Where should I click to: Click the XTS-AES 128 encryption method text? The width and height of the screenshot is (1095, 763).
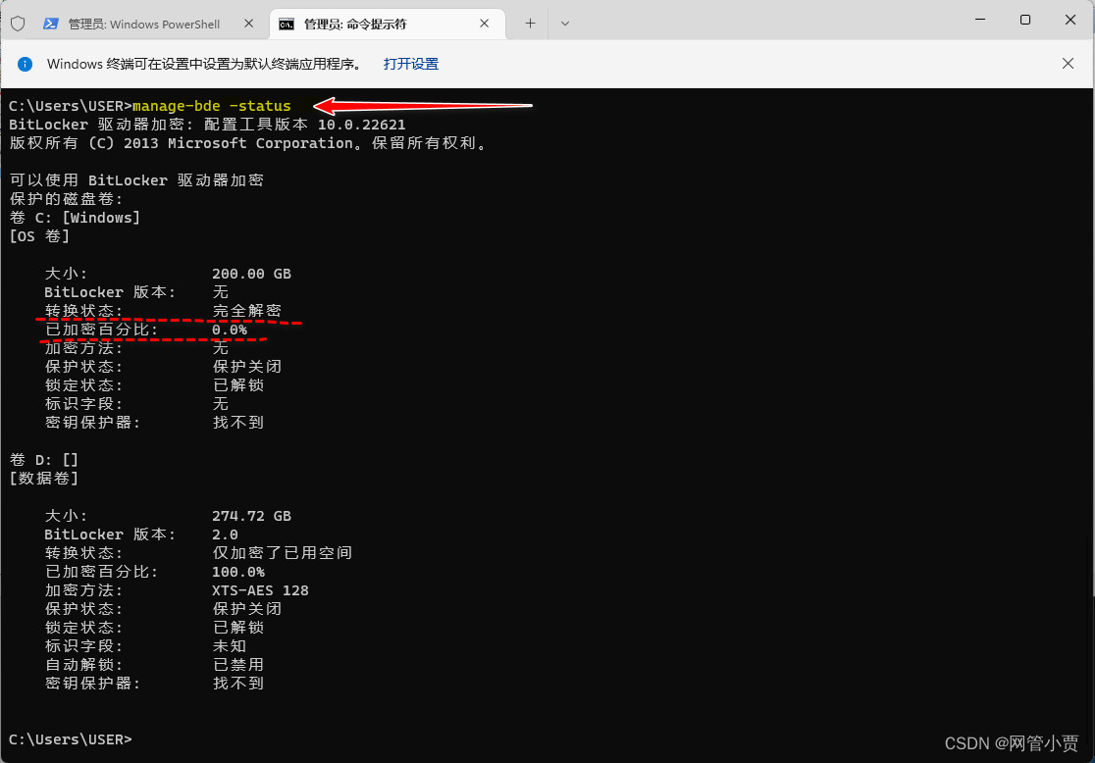click(x=260, y=589)
